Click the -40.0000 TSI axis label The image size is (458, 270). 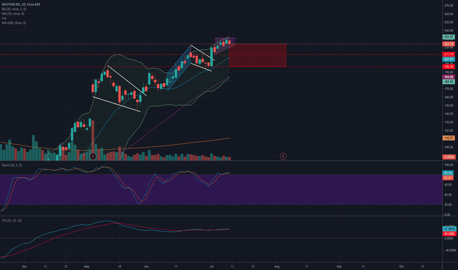pos(450,250)
